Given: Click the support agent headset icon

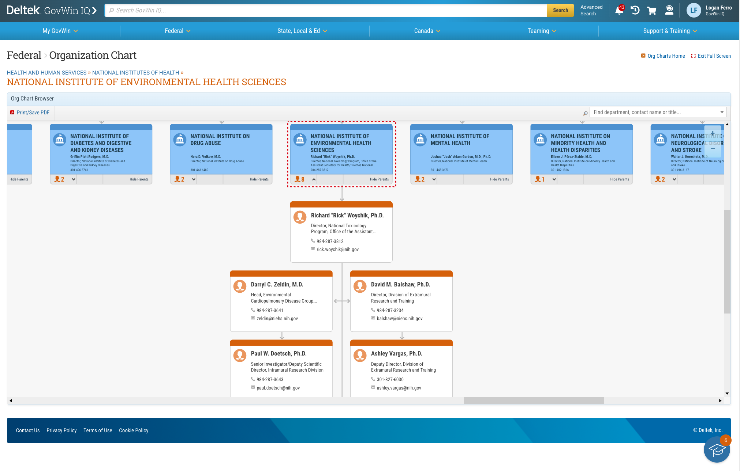Looking at the screenshot, I should pyautogui.click(x=669, y=10).
